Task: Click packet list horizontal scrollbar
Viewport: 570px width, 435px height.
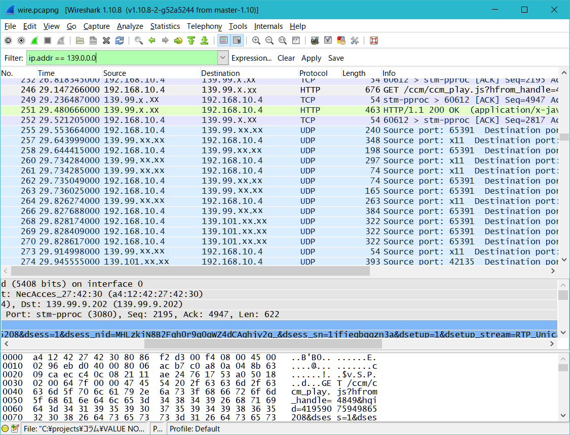Action: click(x=191, y=271)
